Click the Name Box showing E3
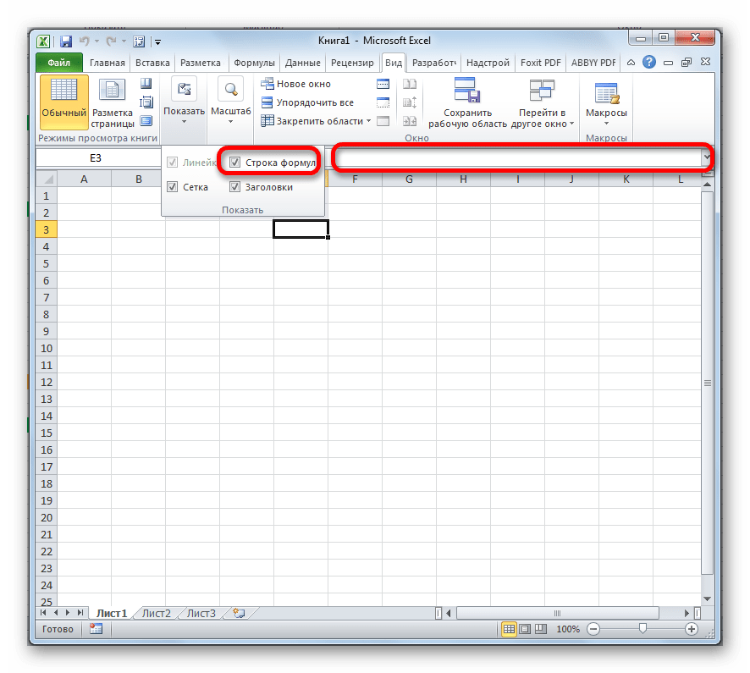Viewport: 750px width, 673px height. (x=97, y=157)
